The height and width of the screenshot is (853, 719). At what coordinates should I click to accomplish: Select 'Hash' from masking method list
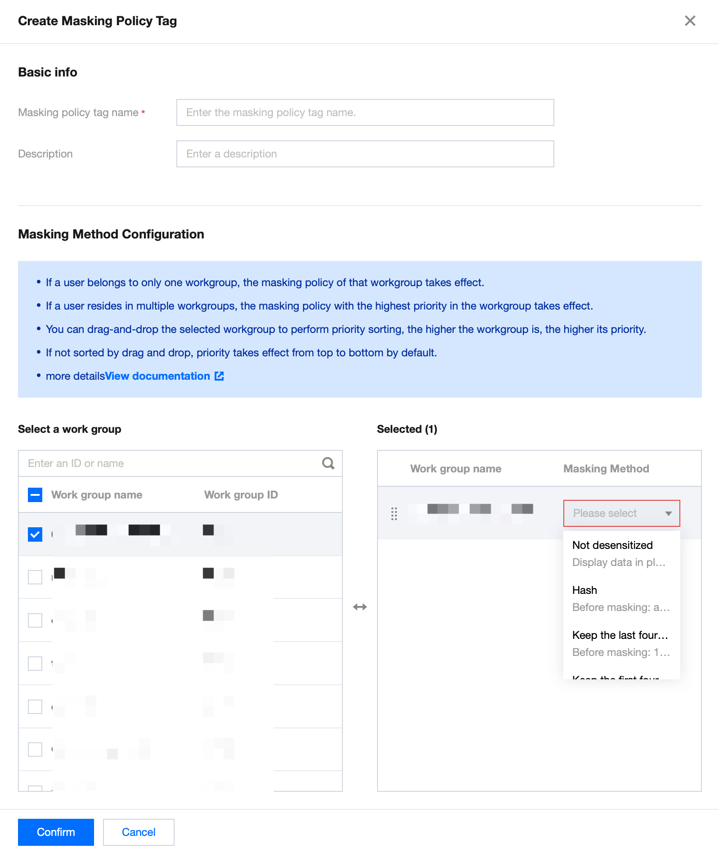tap(584, 590)
